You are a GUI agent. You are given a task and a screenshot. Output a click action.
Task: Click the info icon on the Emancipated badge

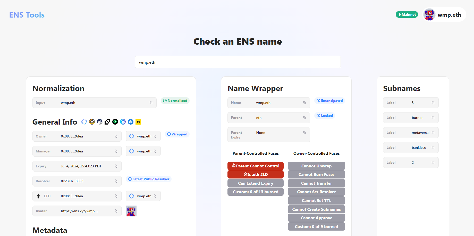pyautogui.click(x=319, y=101)
